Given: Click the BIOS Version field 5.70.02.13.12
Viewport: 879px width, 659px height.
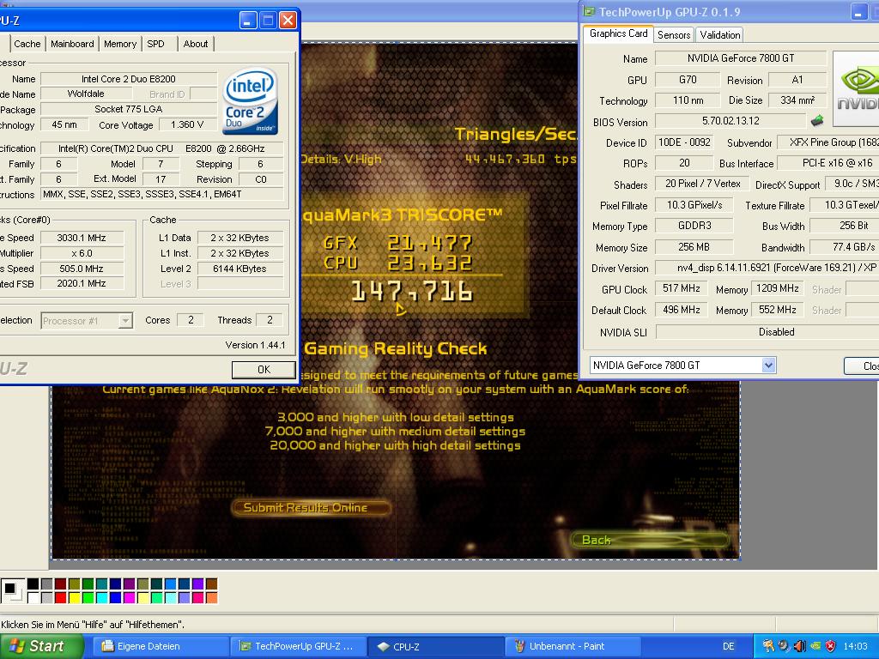Looking at the screenshot, I should point(730,120).
